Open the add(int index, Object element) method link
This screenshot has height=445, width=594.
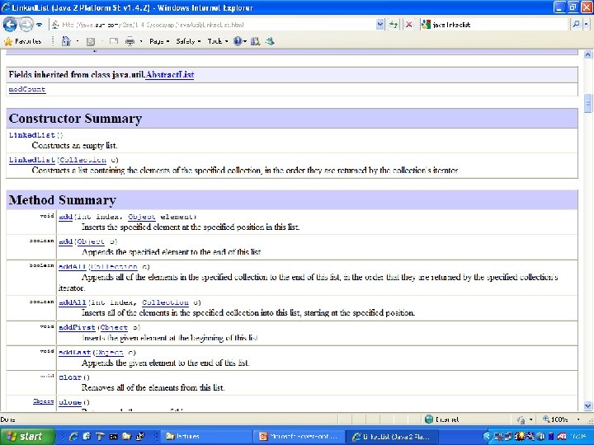(65, 217)
